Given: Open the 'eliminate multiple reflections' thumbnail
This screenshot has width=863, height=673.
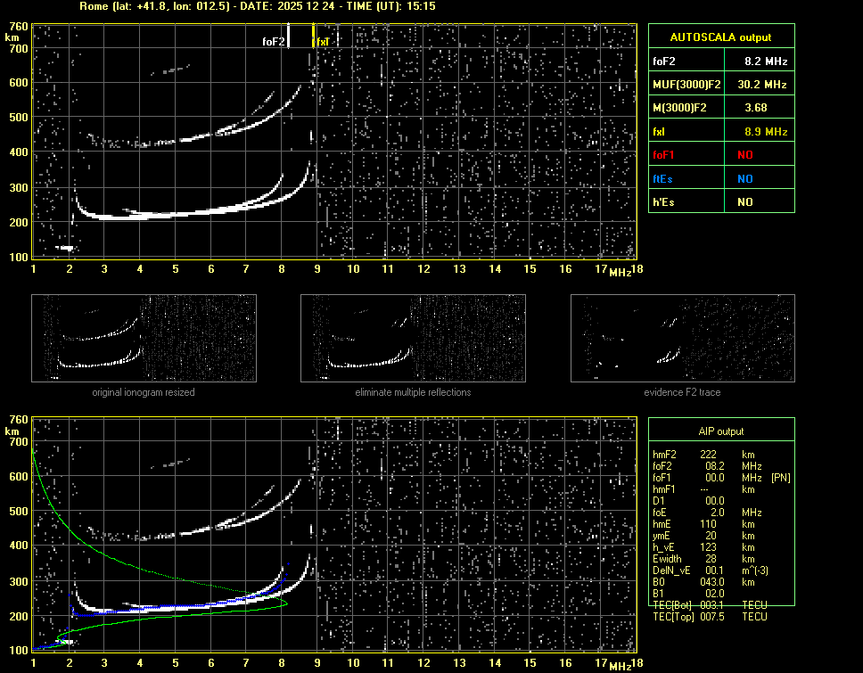Looking at the screenshot, I should tap(413, 339).
